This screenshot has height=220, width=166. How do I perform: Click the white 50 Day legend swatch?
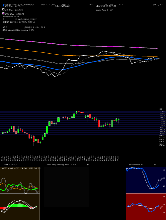(3, 10)
